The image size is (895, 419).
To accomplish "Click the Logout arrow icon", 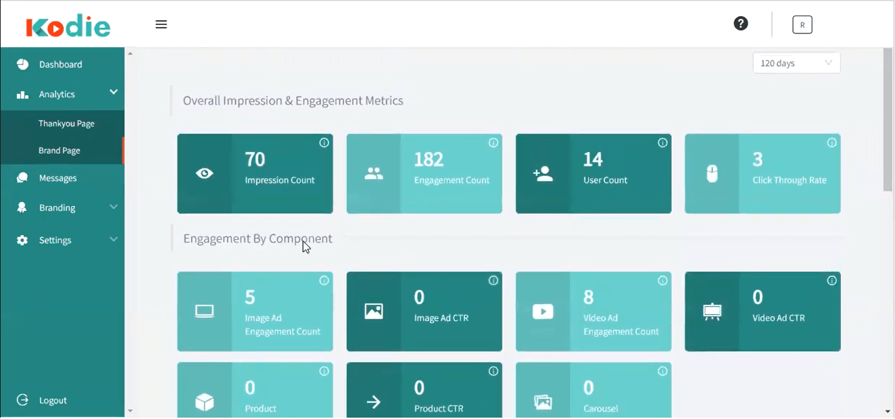I will pyautogui.click(x=22, y=400).
